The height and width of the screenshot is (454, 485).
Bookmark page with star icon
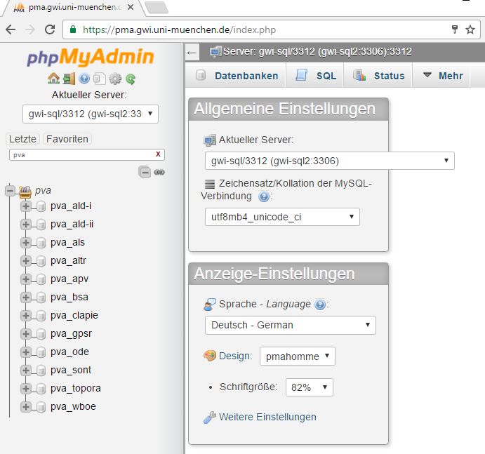point(470,29)
